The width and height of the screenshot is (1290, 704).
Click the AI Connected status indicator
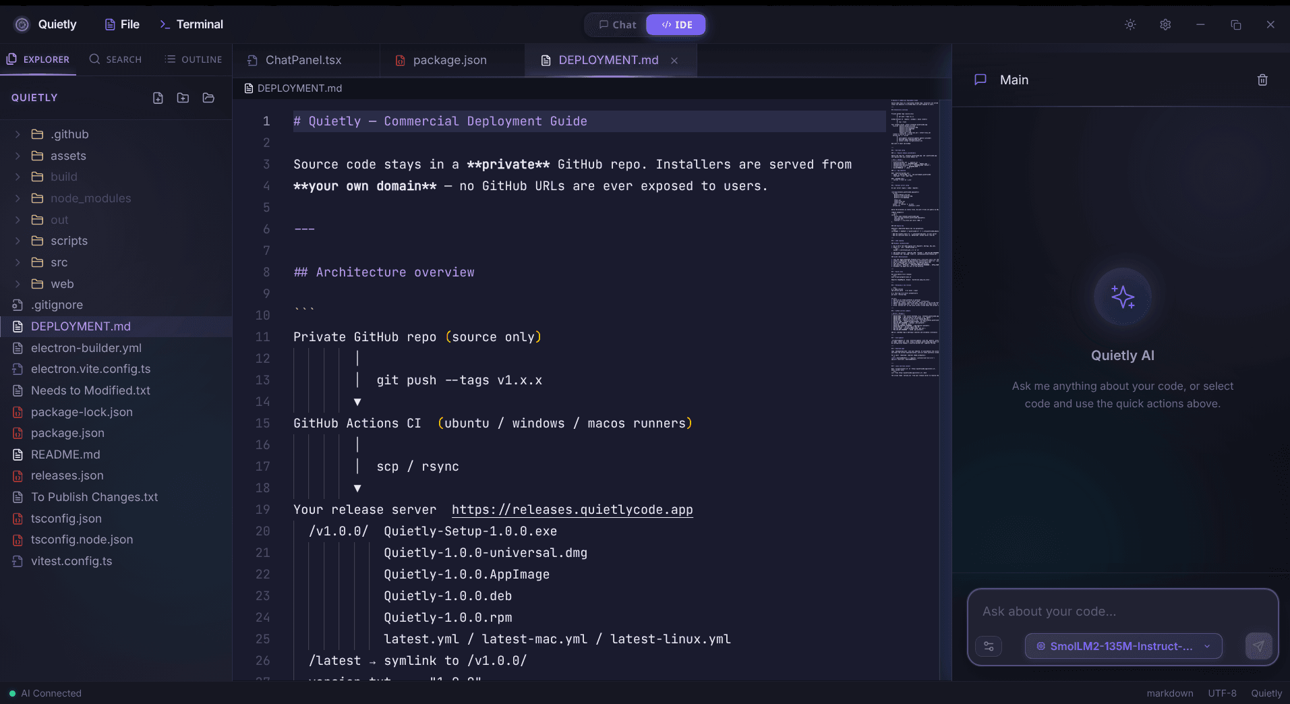(x=45, y=693)
